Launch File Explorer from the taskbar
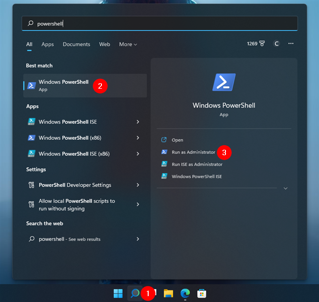Screen dimensions: 319x302 (168, 294)
